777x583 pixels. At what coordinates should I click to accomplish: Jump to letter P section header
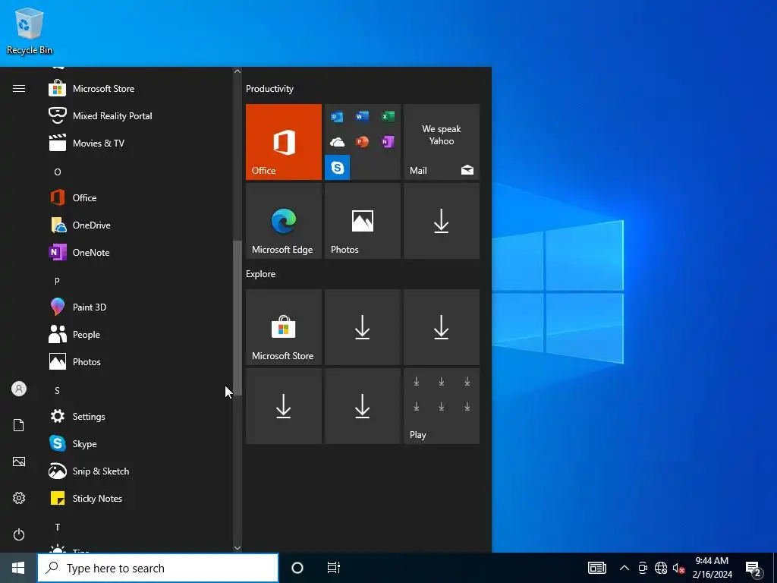click(57, 281)
